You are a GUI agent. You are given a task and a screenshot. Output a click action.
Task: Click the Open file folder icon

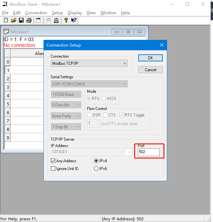click(x=13, y=20)
